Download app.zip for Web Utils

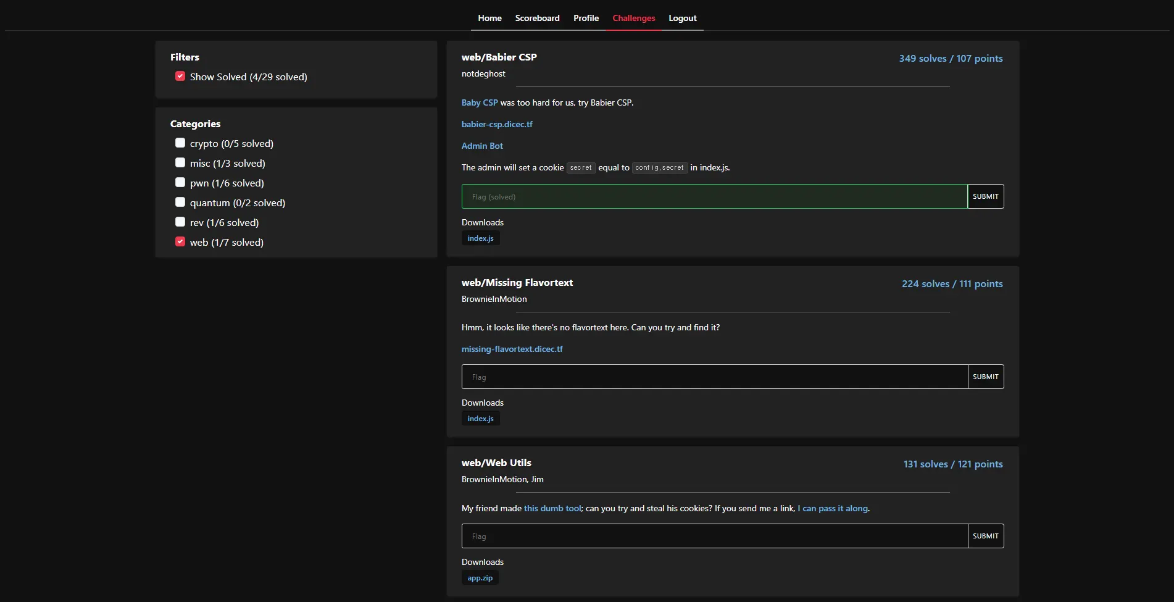click(480, 578)
